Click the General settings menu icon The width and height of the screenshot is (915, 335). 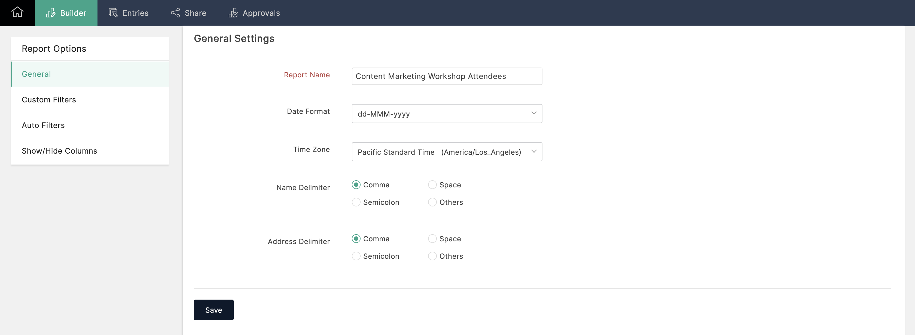click(36, 73)
